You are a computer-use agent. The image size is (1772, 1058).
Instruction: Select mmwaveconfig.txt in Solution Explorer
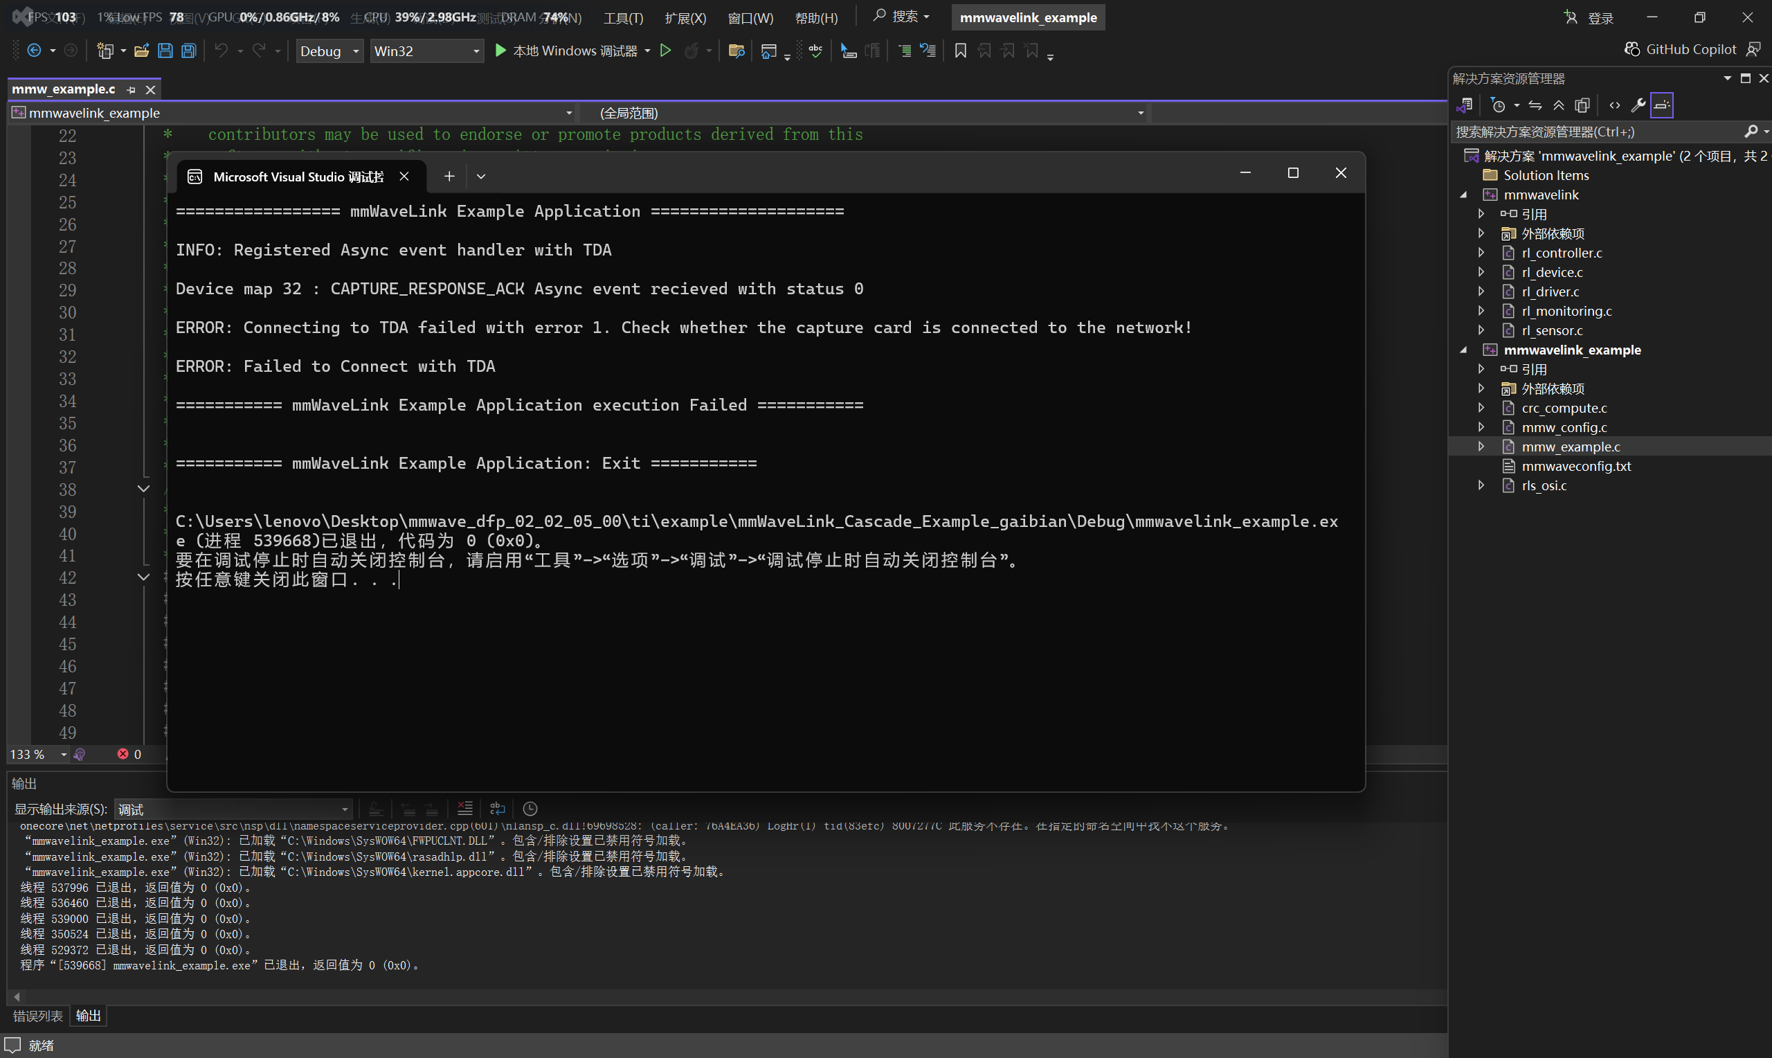coord(1576,466)
